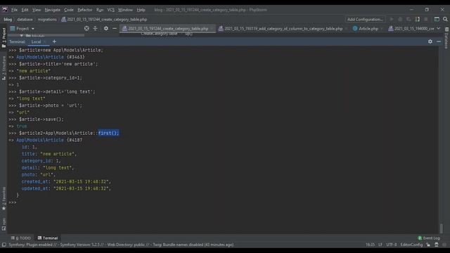Select add_category_id_column_to_category_table.php tab

(283, 29)
